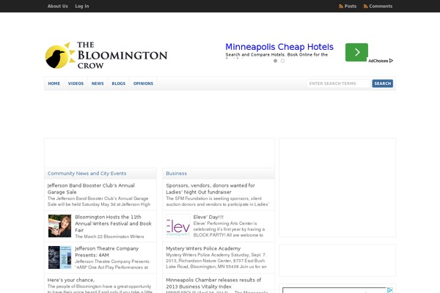Click 'Search and Compare Hotels' ad description
This screenshot has width=440, height=293.
coord(276,55)
